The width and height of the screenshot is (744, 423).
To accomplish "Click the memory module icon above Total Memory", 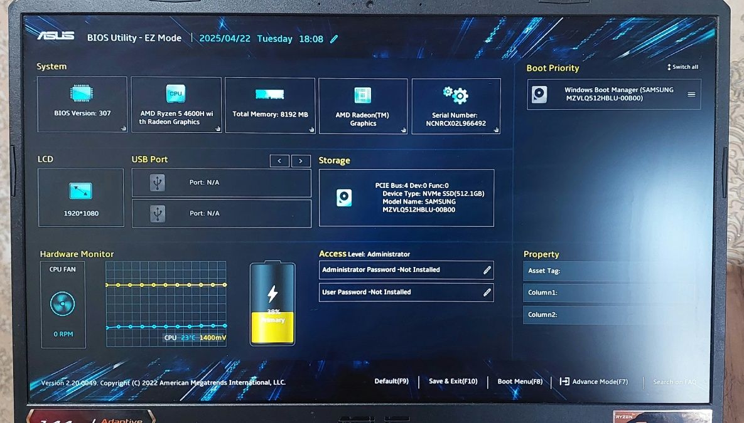I will pos(269,94).
